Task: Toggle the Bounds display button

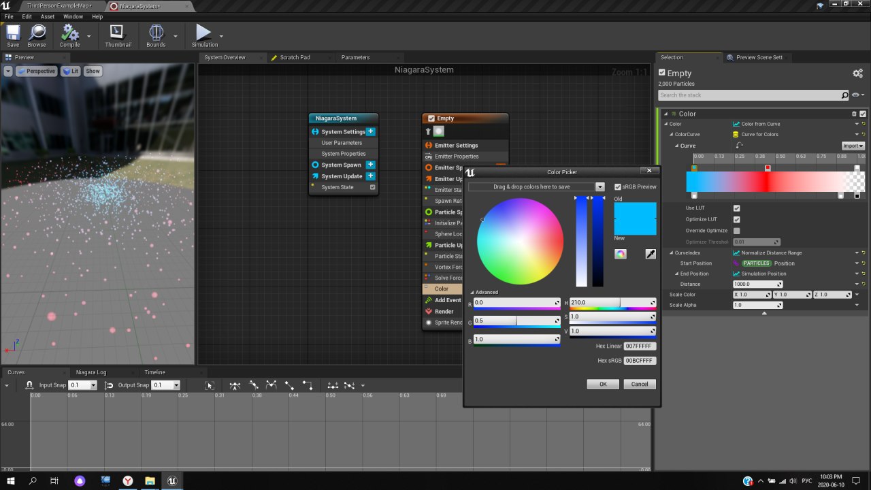Action: (x=156, y=35)
